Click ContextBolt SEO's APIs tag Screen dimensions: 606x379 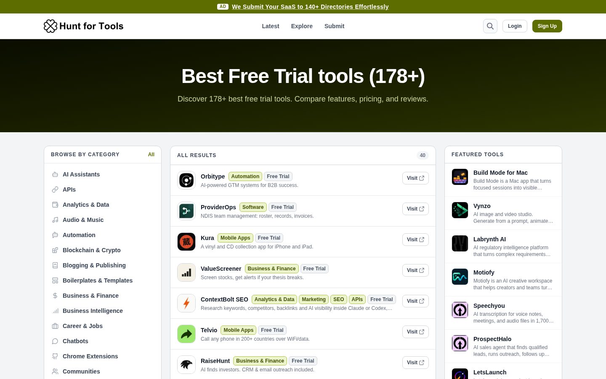(x=357, y=299)
